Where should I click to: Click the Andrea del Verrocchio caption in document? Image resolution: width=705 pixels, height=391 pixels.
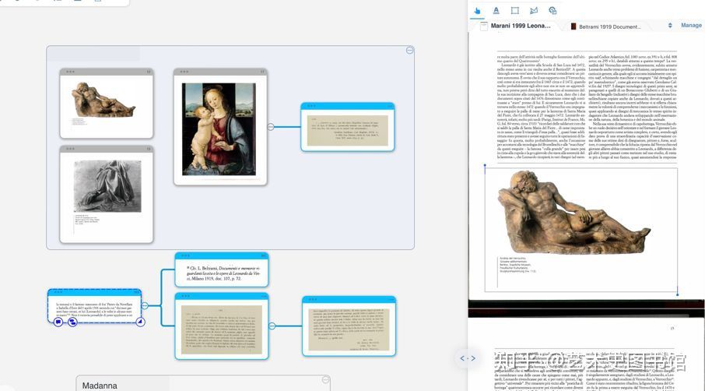[517, 265]
